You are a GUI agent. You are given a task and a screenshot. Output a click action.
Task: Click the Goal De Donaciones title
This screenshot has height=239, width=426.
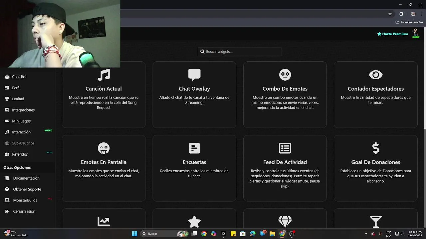click(376, 162)
